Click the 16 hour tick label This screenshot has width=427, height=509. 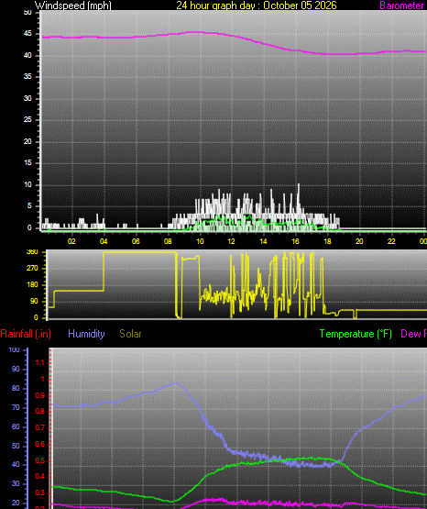pyautogui.click(x=295, y=241)
